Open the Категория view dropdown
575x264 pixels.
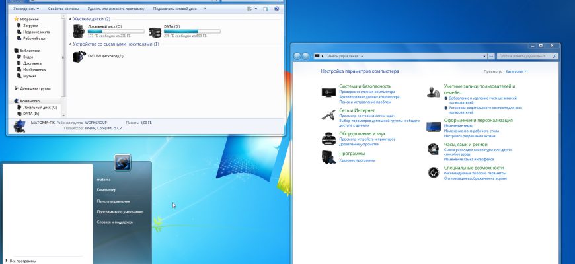516,71
